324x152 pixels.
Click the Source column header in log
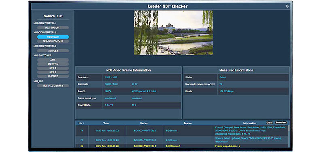point(188,123)
